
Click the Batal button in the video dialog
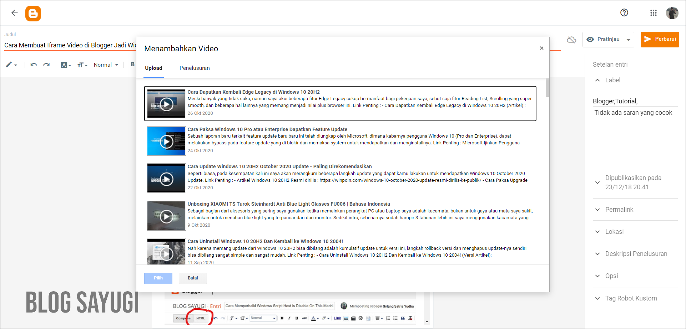pyautogui.click(x=193, y=278)
